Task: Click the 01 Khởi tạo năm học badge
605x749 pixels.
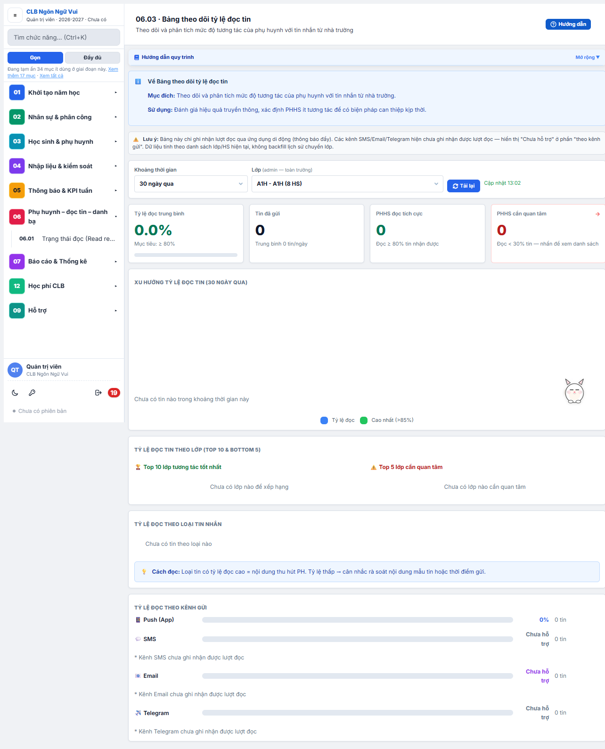Action: tap(17, 92)
